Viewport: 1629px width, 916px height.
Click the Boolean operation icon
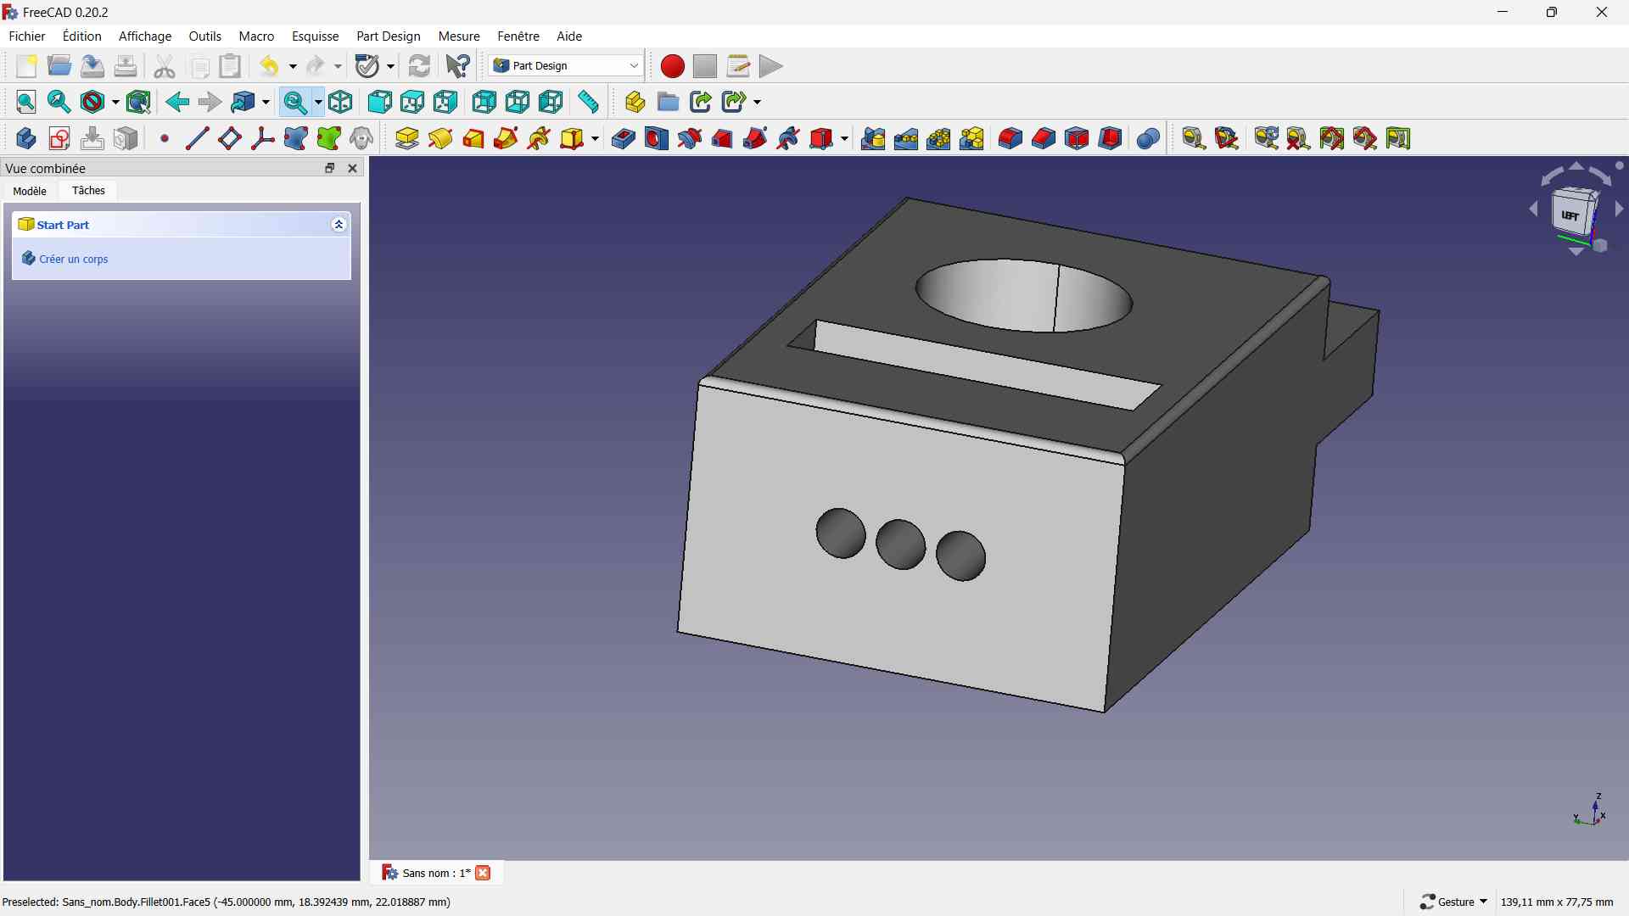point(1148,138)
